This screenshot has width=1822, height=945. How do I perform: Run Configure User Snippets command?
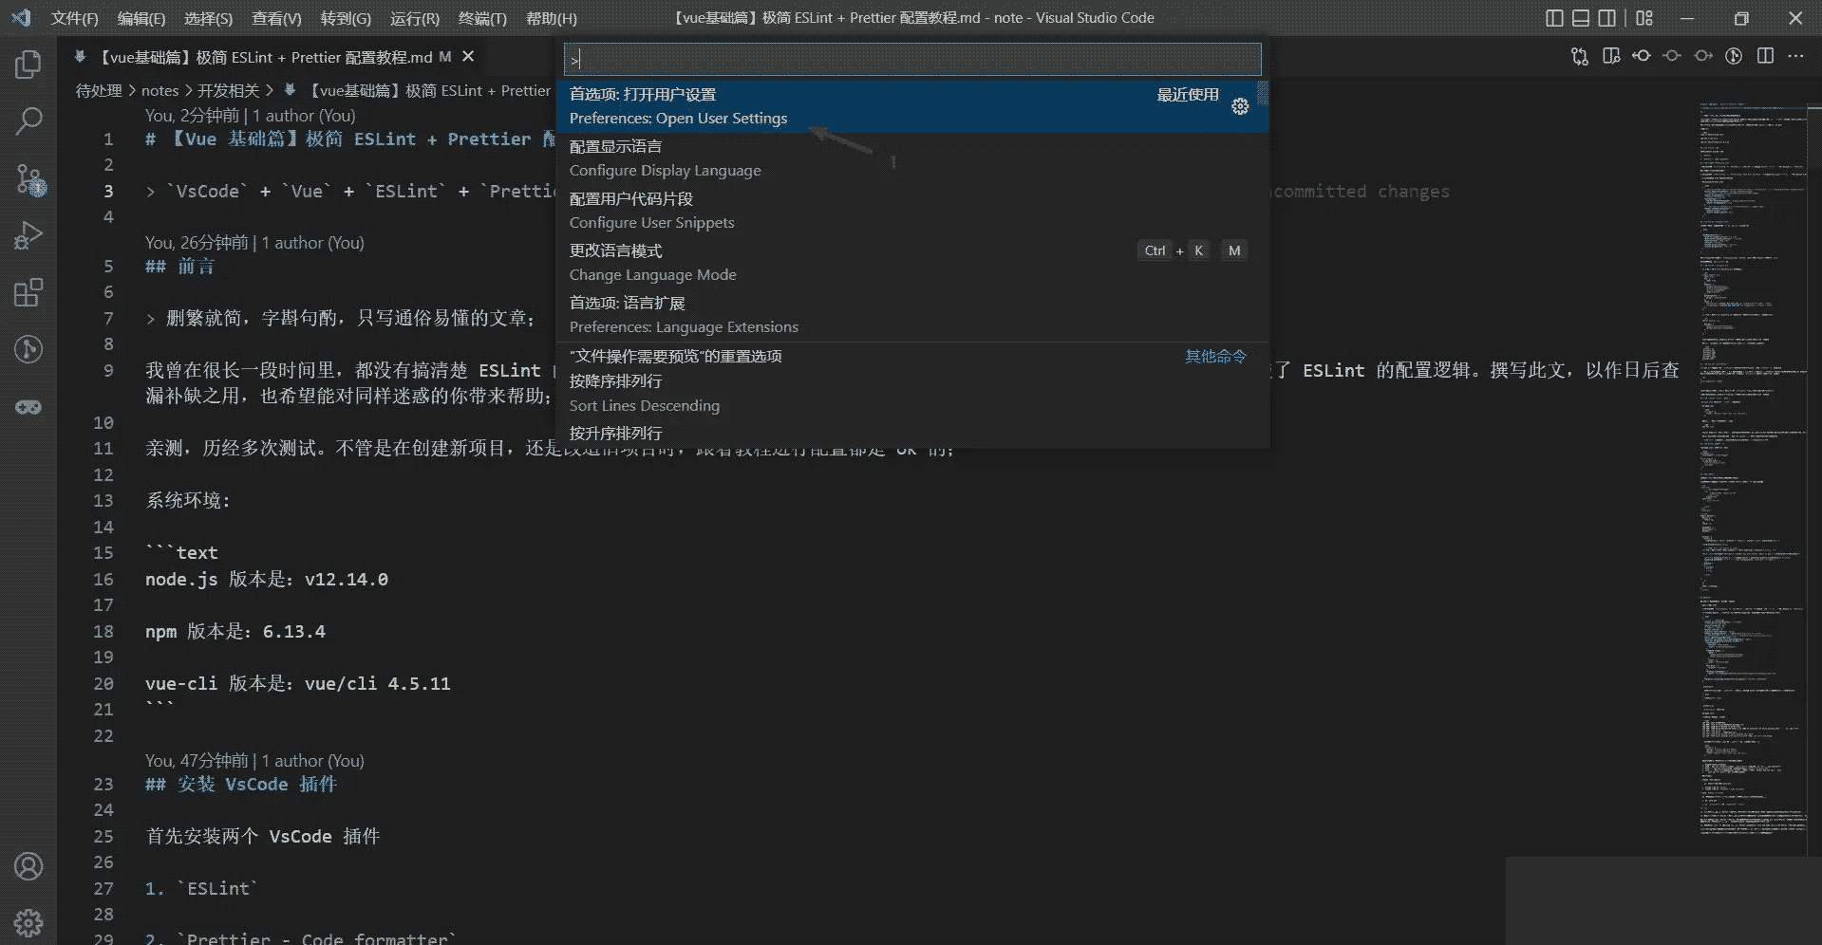click(911, 211)
